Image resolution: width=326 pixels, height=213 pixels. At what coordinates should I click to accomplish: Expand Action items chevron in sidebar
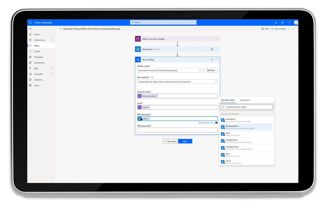tap(52, 40)
